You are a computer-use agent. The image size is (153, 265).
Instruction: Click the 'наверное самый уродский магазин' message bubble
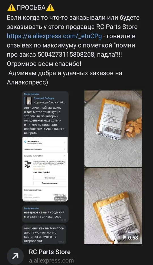[x=45, y=214]
